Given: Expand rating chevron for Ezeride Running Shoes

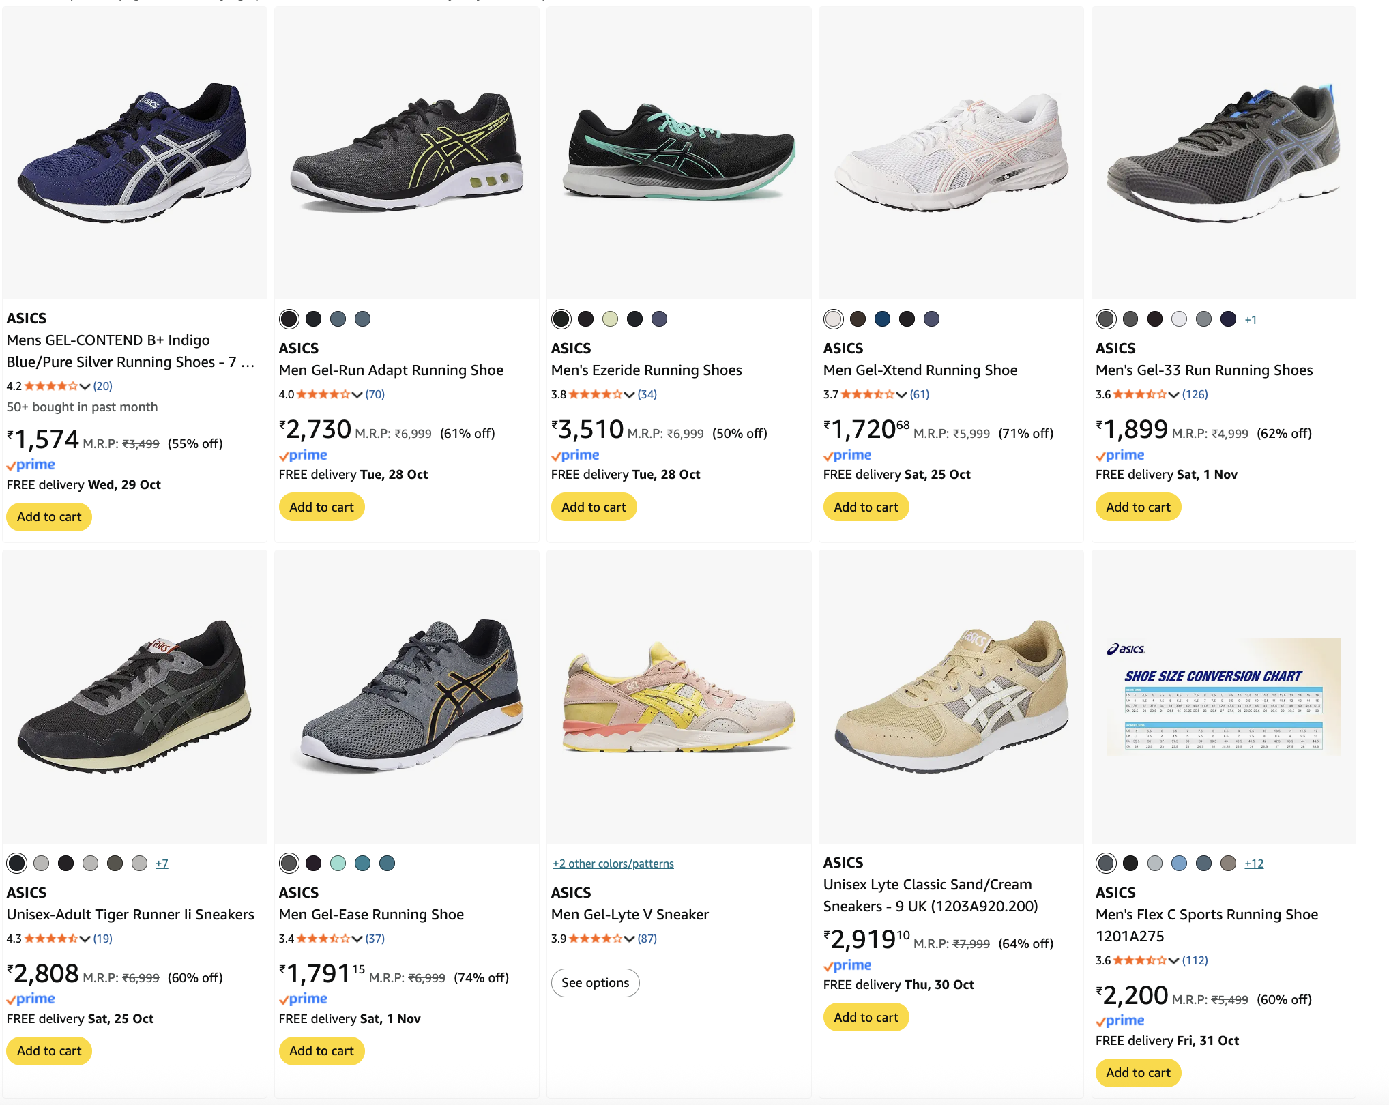Looking at the screenshot, I should click(x=629, y=394).
